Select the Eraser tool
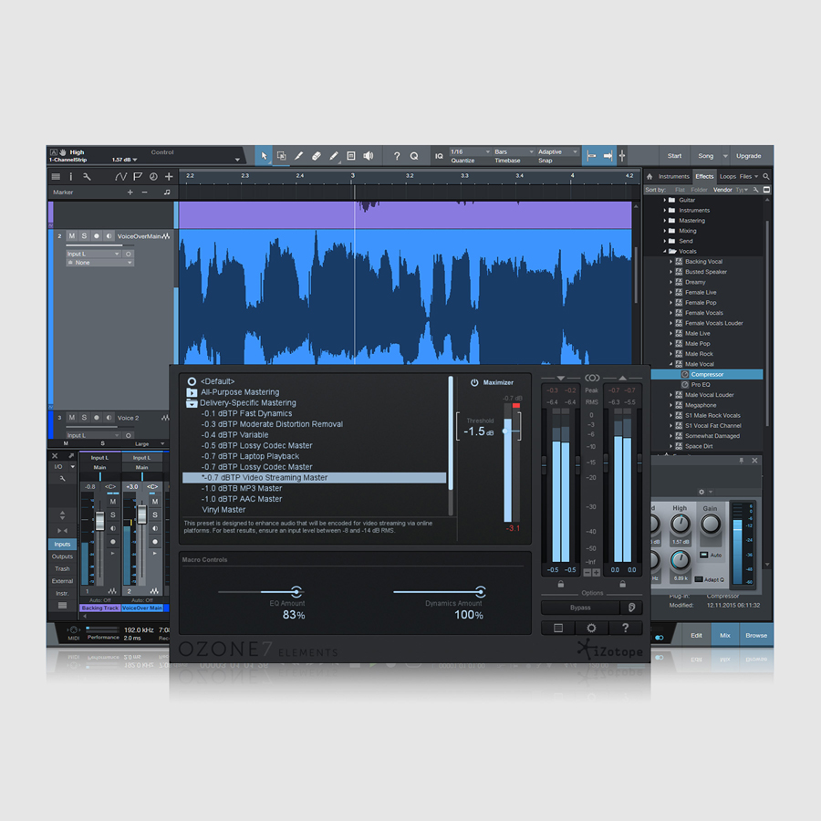 point(317,156)
